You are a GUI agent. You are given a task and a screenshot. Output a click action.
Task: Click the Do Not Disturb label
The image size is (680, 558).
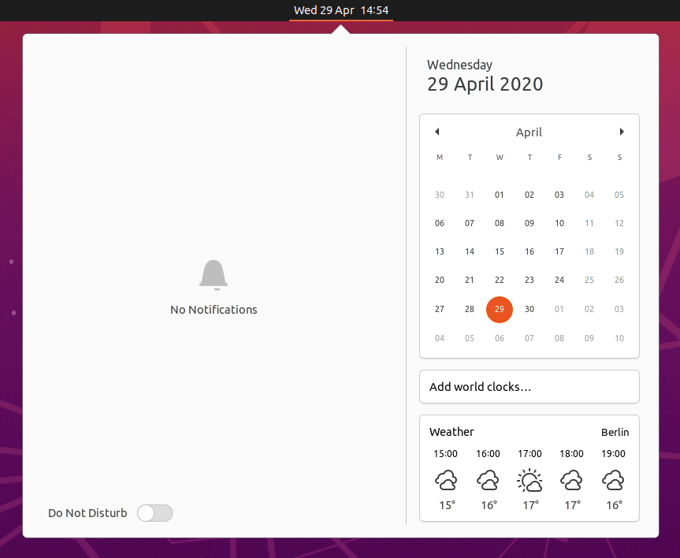click(x=87, y=513)
